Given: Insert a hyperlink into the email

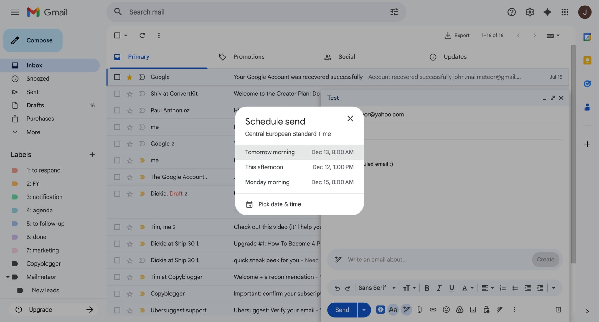Looking at the screenshot, I should pos(433,310).
